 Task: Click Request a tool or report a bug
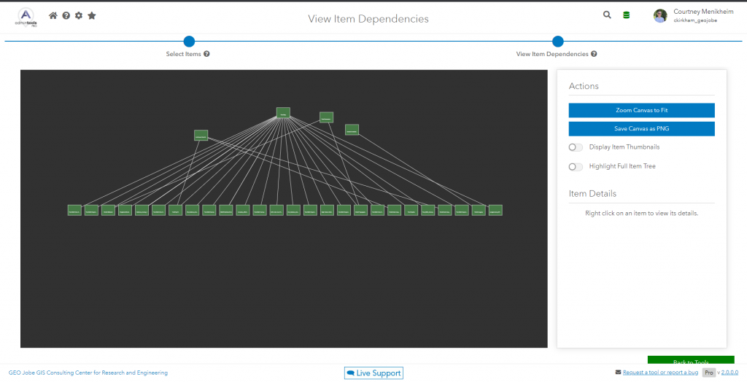pyautogui.click(x=659, y=373)
